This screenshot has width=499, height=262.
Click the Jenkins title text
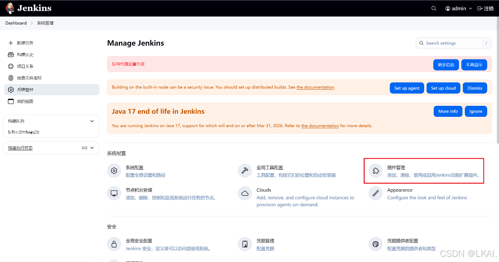34,8
